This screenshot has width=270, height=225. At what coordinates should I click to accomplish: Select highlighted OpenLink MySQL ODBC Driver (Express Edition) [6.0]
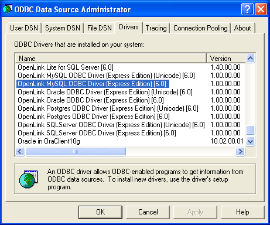(x=93, y=84)
